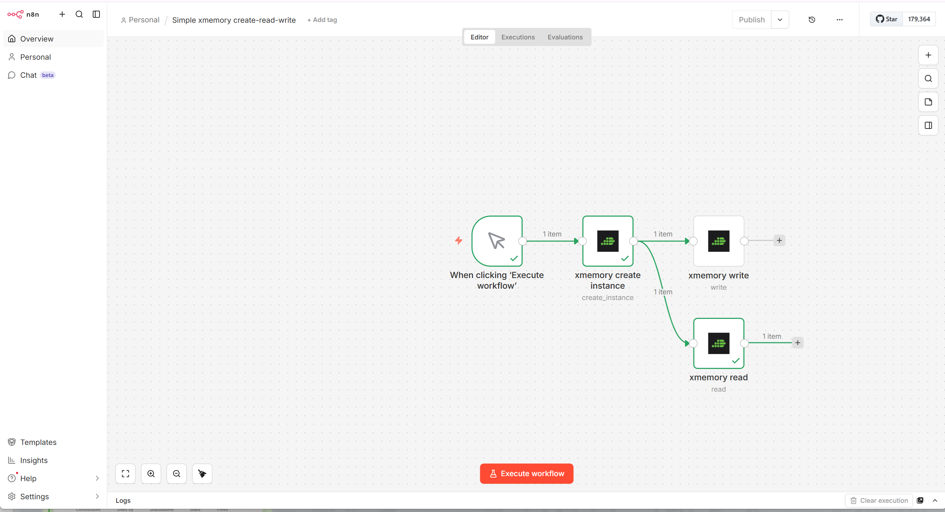This screenshot has width=945, height=512.
Task: Switch to the Executions tab
Action: pyautogui.click(x=518, y=37)
